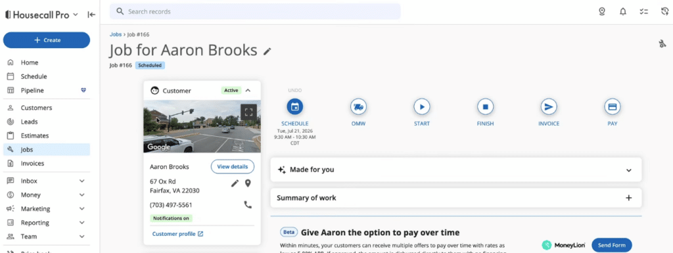Click the Marketing megaphone icon
The height and width of the screenshot is (253, 673).
[11, 209]
